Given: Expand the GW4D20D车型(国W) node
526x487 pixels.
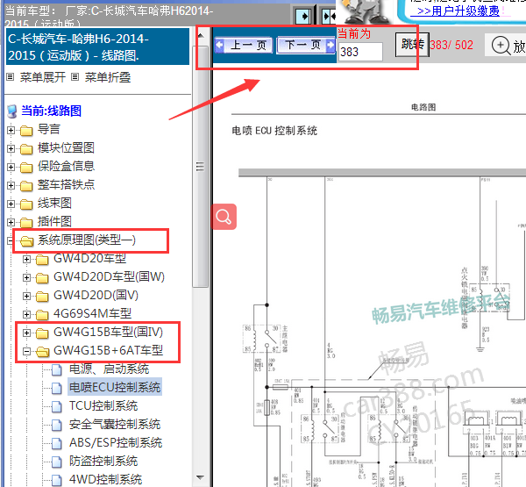Looking at the screenshot, I should click(x=26, y=278).
